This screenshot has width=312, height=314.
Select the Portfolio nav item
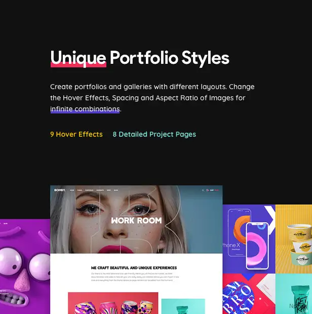coord(89,190)
